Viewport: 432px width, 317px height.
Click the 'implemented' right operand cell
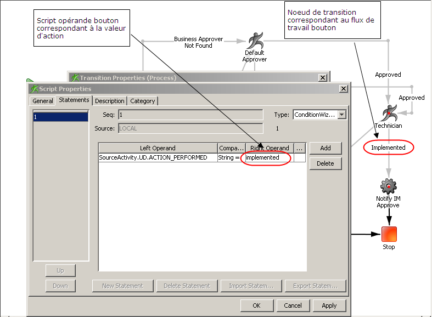(270, 157)
